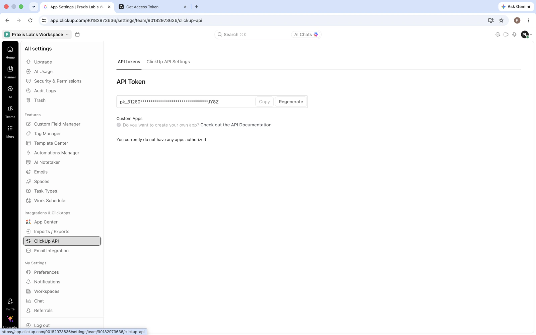536x335 pixels.
Task: Reload the current page
Action: [x=30, y=20]
